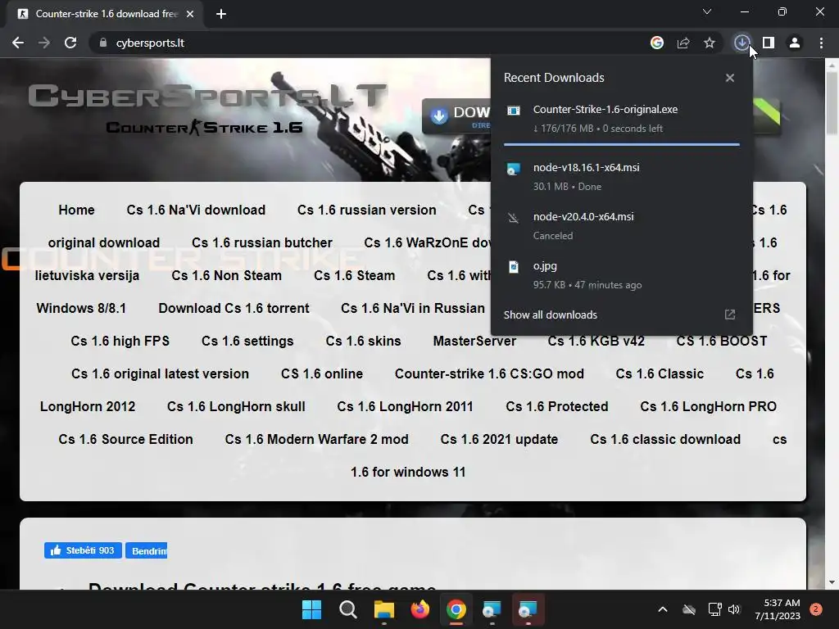Open MasterServer link
Screen dimensions: 839x629
[474, 341]
